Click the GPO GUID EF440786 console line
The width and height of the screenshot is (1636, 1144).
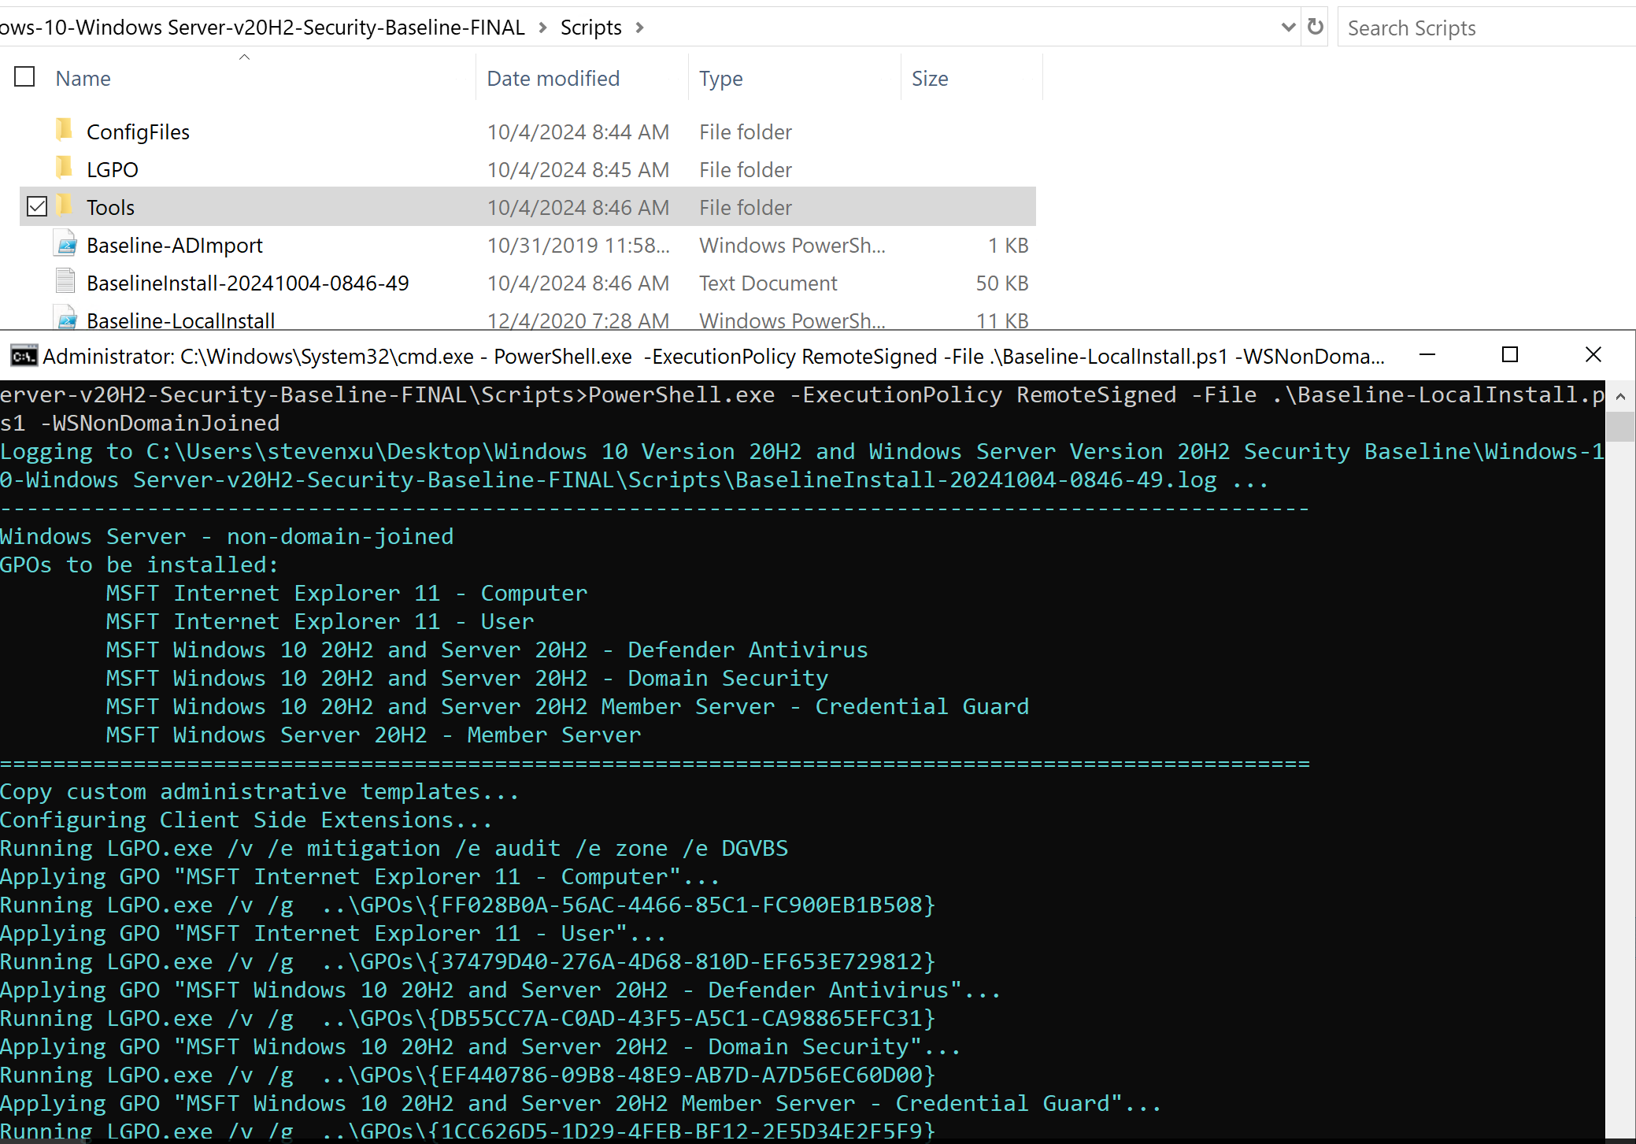tap(468, 1075)
